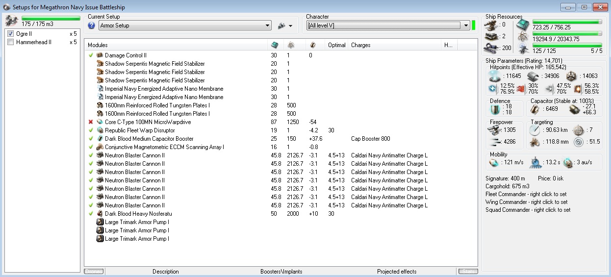Open the Description tab
611x277 pixels.
pos(166,271)
